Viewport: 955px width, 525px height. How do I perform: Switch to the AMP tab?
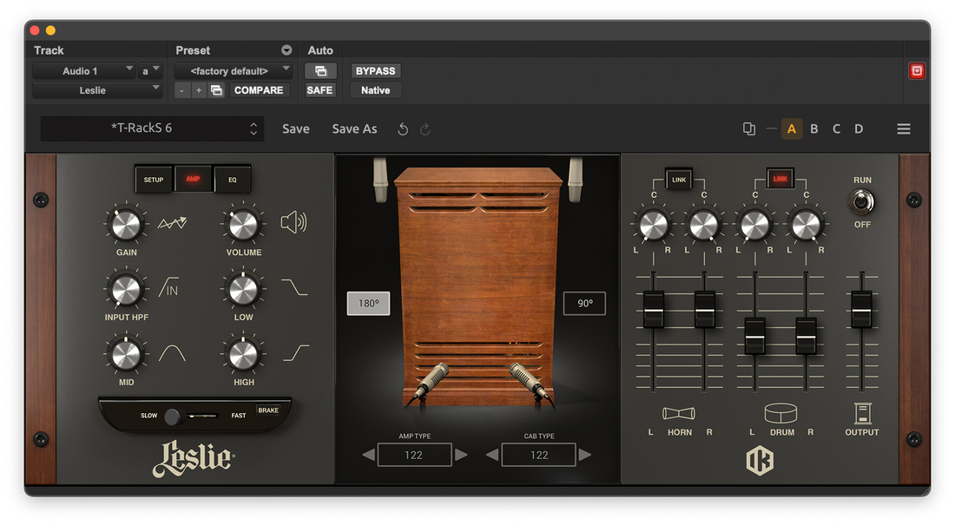pos(193,179)
